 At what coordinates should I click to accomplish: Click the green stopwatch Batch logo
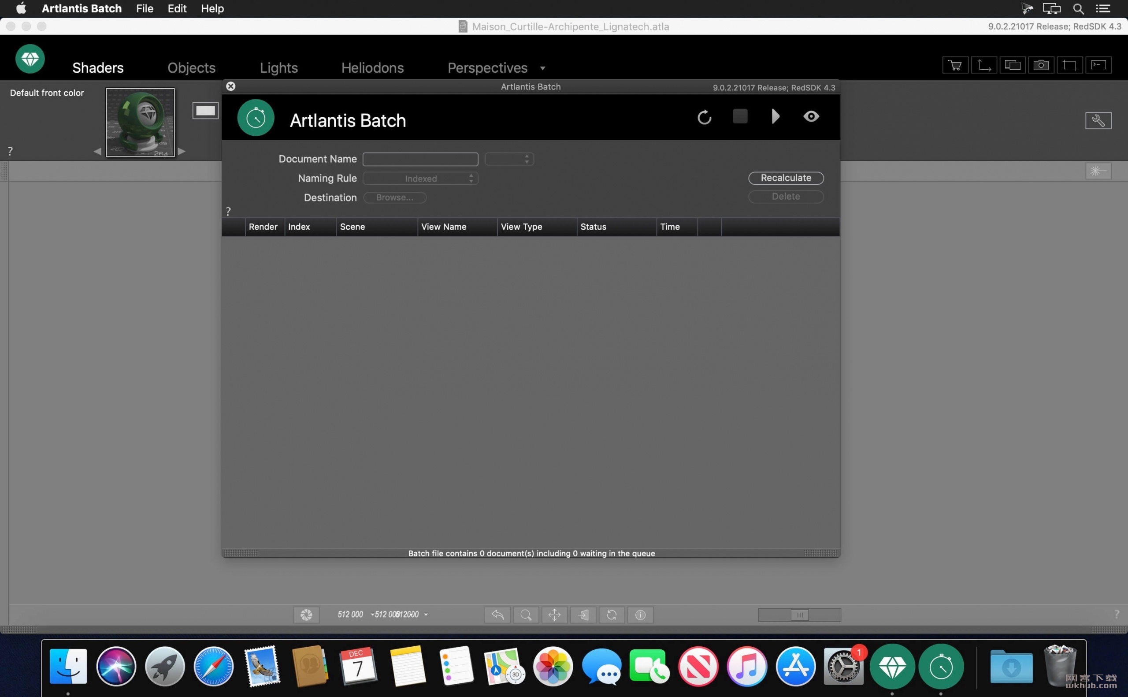pos(256,118)
